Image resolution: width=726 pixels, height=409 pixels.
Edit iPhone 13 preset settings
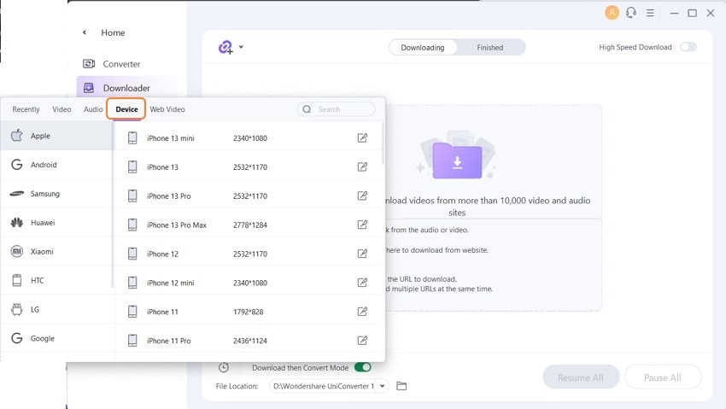[362, 167]
